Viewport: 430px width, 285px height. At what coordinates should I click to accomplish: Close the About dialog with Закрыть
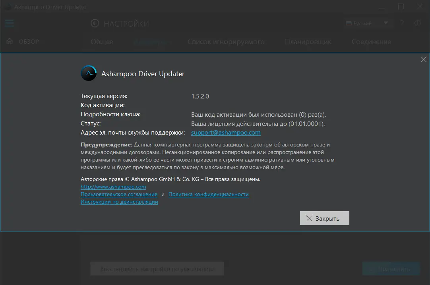tap(324, 218)
